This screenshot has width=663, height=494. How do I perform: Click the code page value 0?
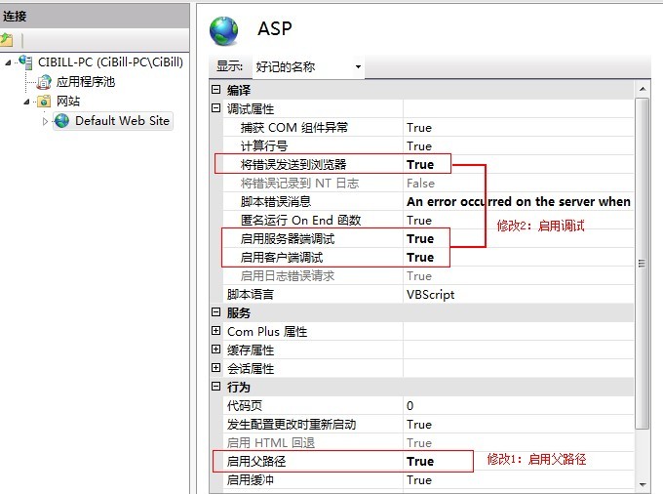(x=410, y=406)
